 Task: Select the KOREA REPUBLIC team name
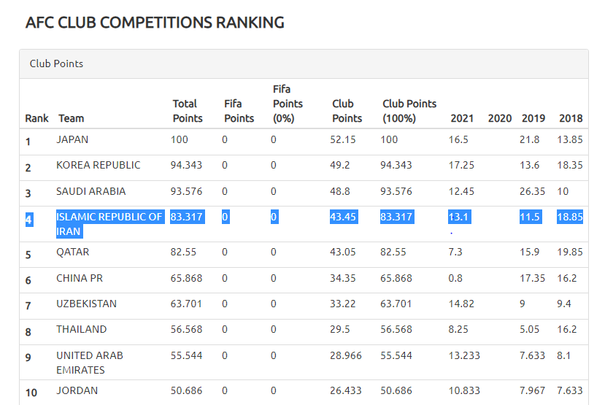click(x=98, y=165)
